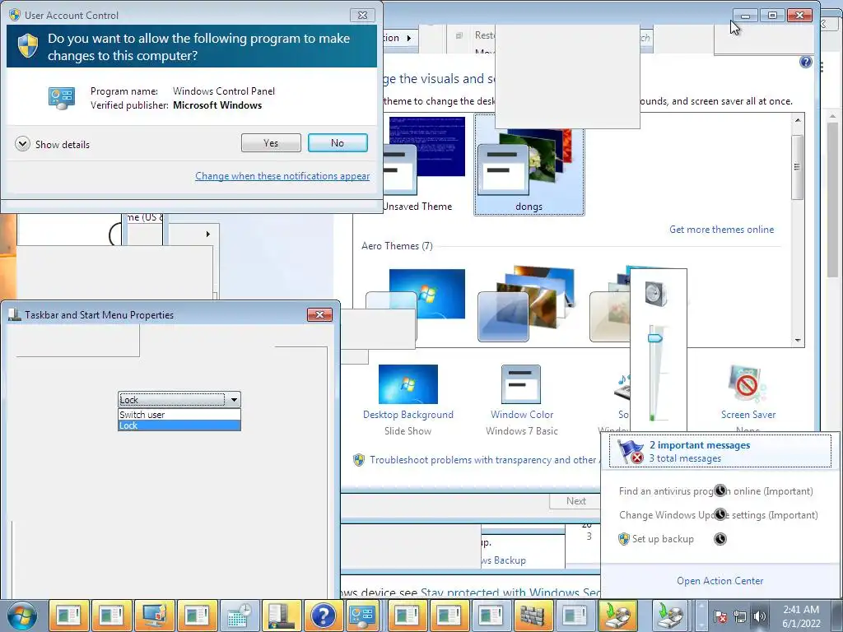Screen dimensions: 843x632
Task: Close Taskbar and Start Menu Properties window
Action: point(319,314)
